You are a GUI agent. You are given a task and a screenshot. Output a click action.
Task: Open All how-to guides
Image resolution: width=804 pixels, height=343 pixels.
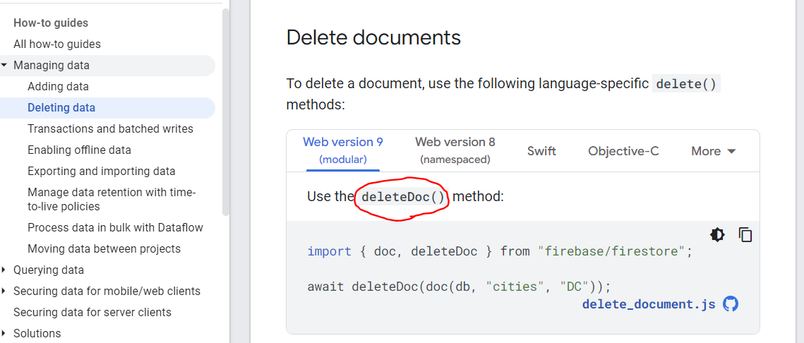pyautogui.click(x=57, y=44)
